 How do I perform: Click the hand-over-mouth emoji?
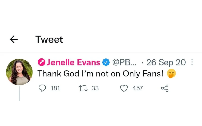point(171,74)
